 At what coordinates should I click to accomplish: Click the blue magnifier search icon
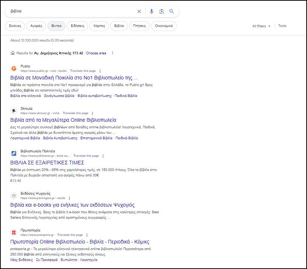172,11
